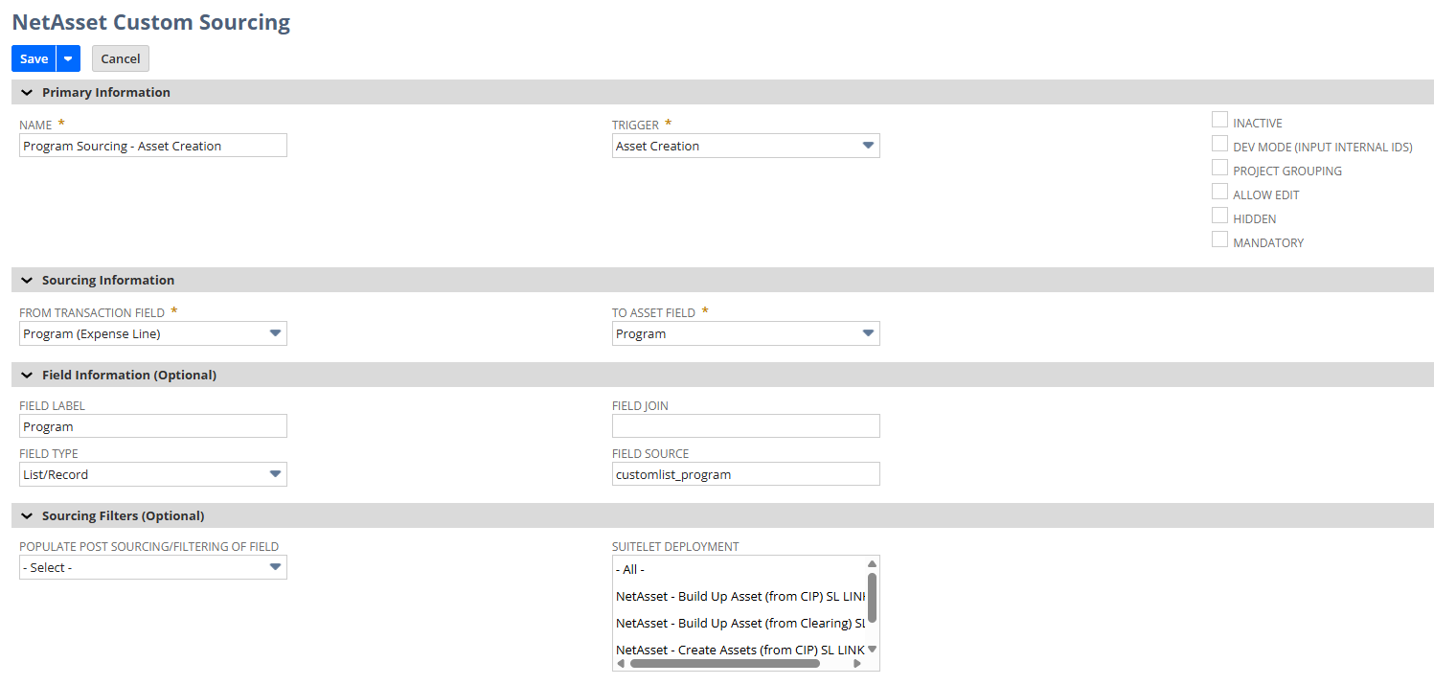Image resolution: width=1434 pixels, height=685 pixels.
Task: Click the Cancel button
Action: pyautogui.click(x=121, y=58)
